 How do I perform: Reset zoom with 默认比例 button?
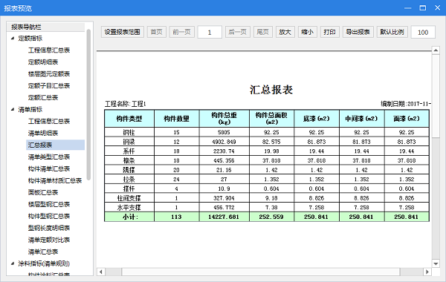coord(392,32)
